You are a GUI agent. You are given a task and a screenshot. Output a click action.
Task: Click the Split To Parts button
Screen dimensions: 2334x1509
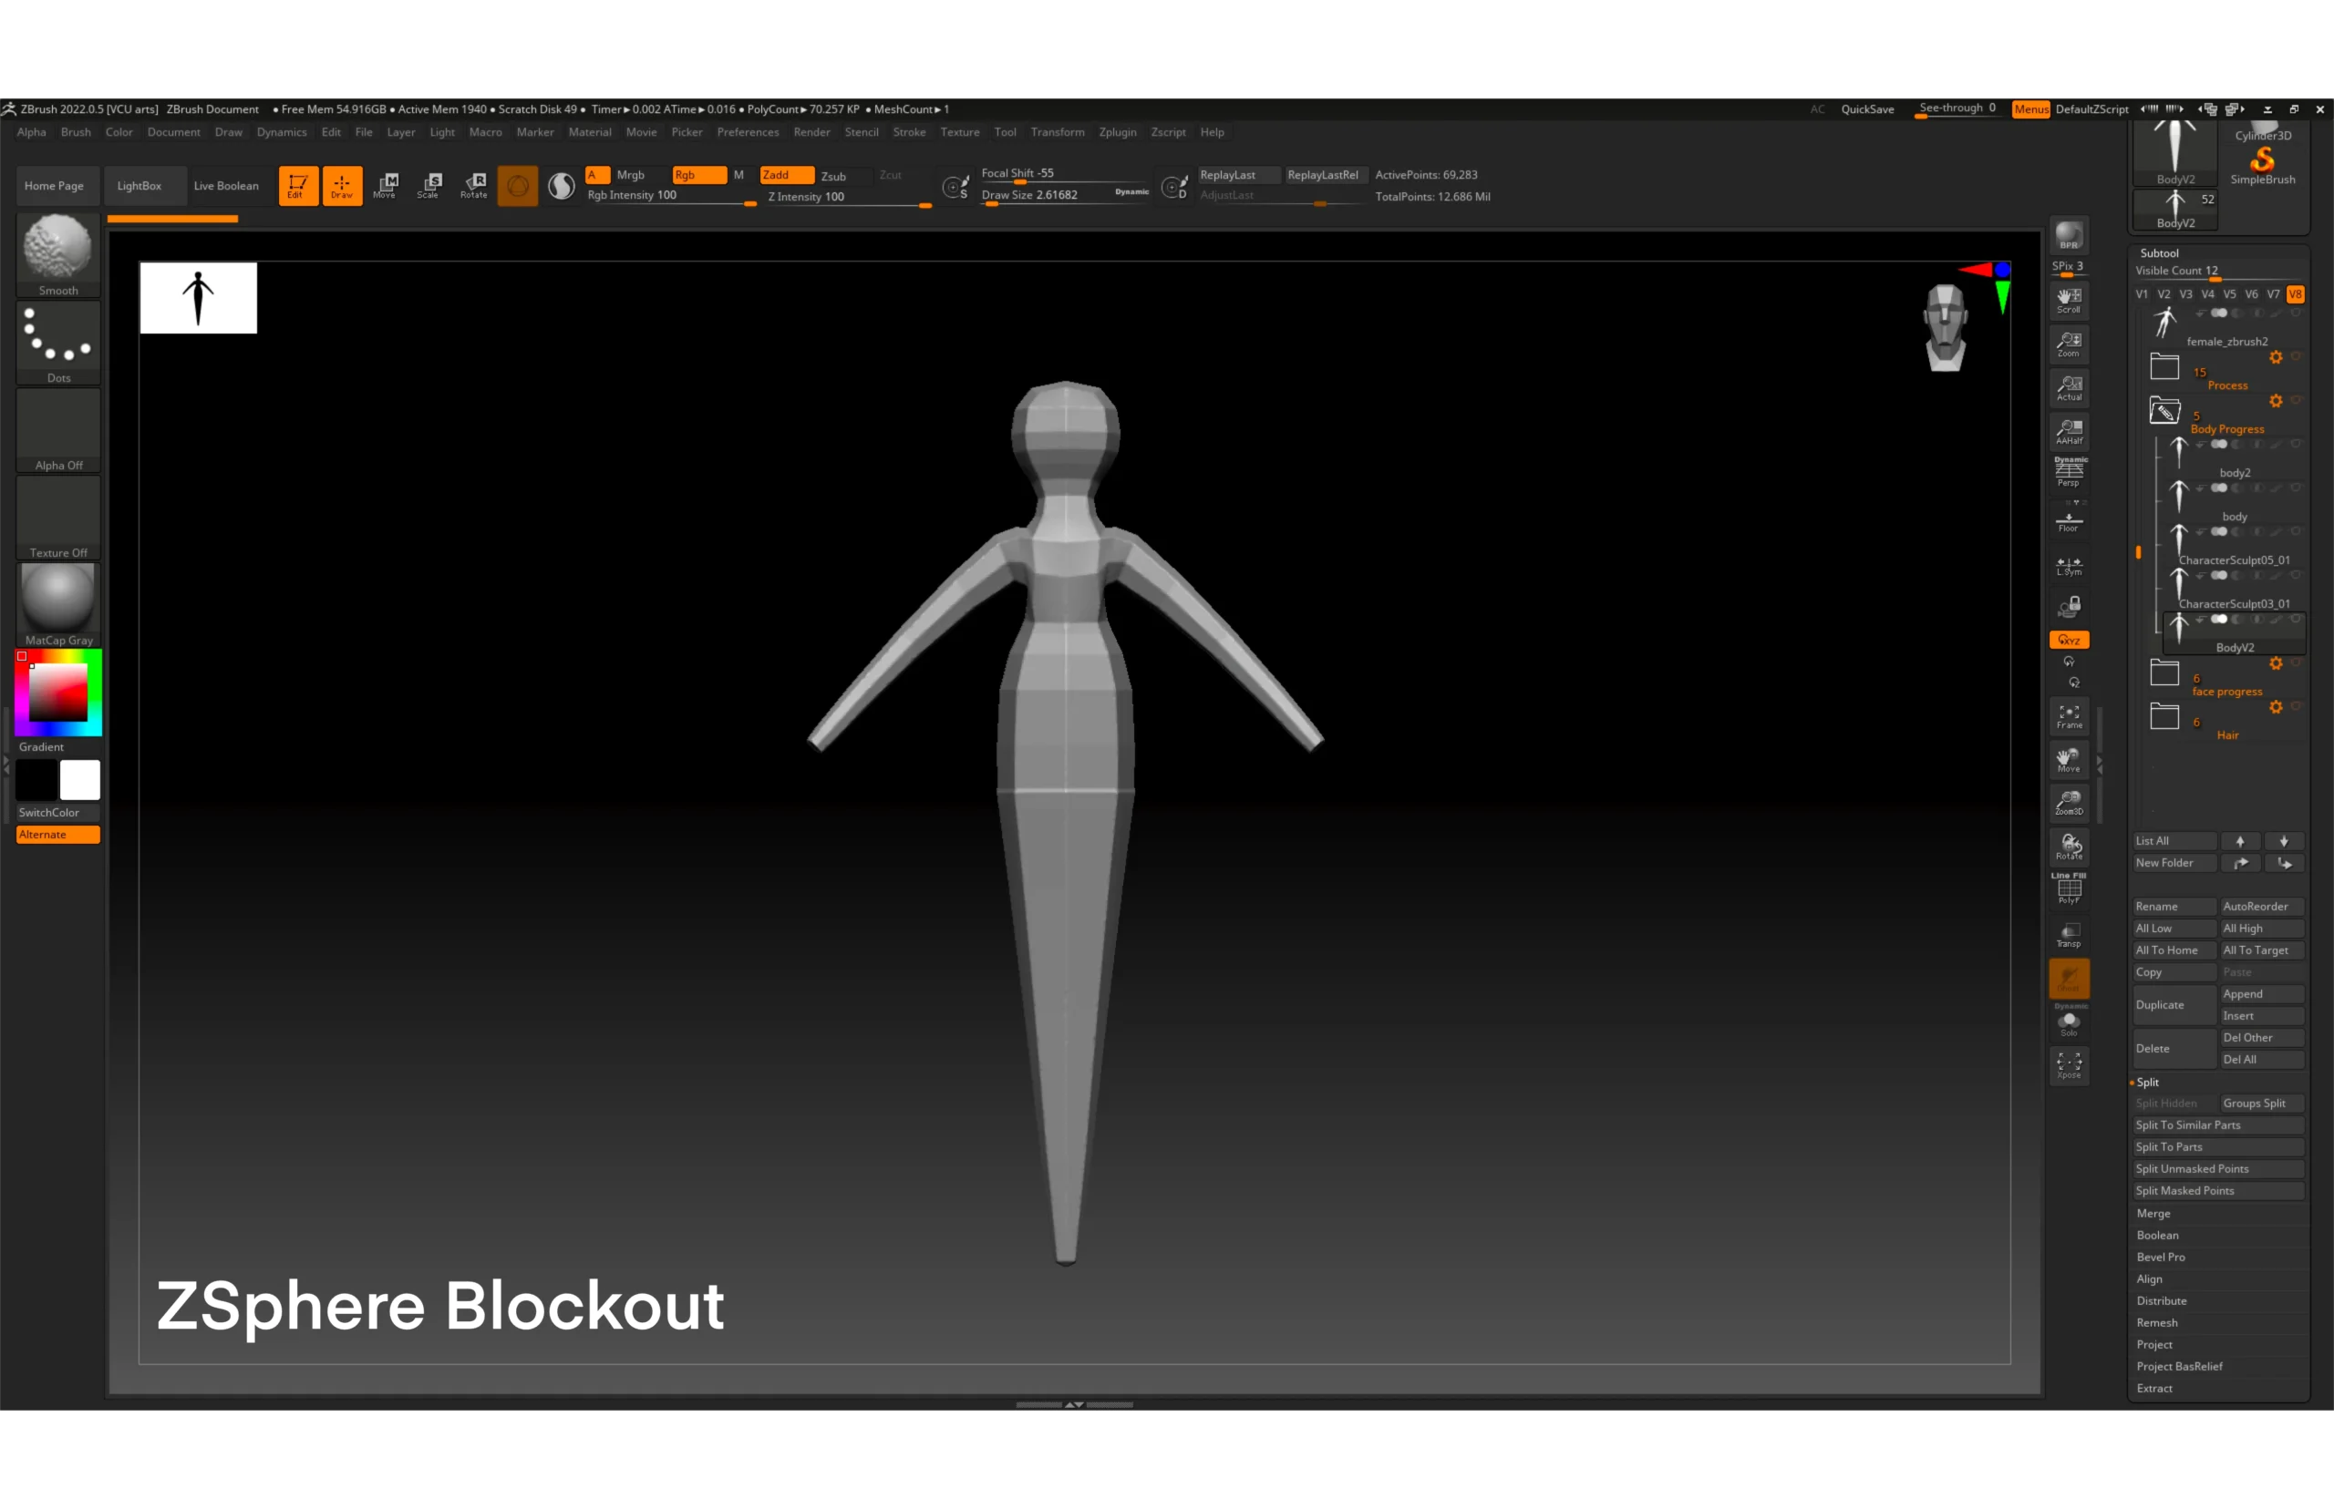click(x=2218, y=1147)
